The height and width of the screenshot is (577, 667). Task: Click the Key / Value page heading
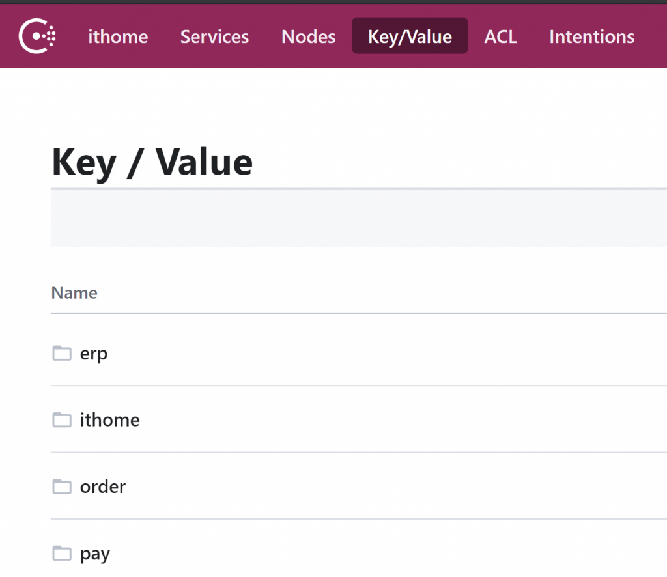click(152, 162)
